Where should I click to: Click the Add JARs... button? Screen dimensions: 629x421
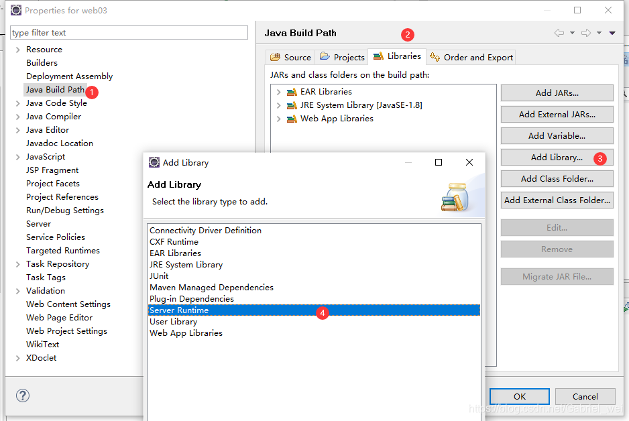(x=557, y=93)
